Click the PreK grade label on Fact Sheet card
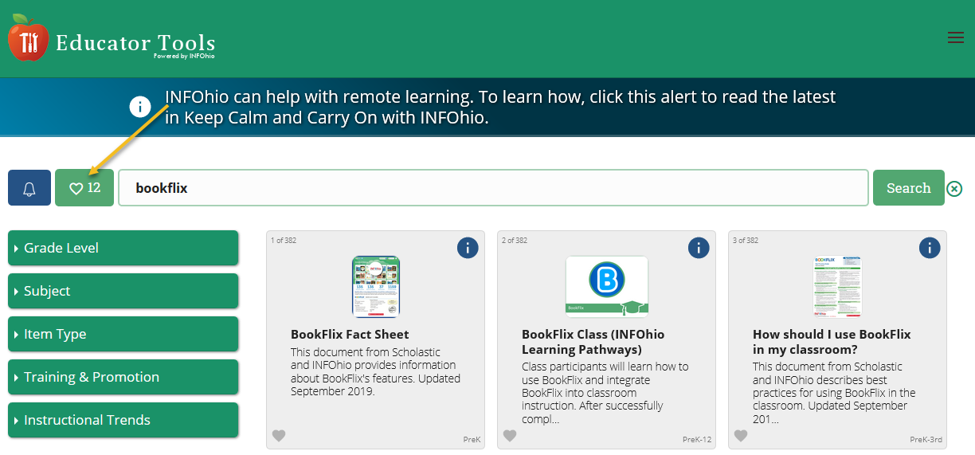Image resolution: width=975 pixels, height=455 pixels. coord(472,440)
